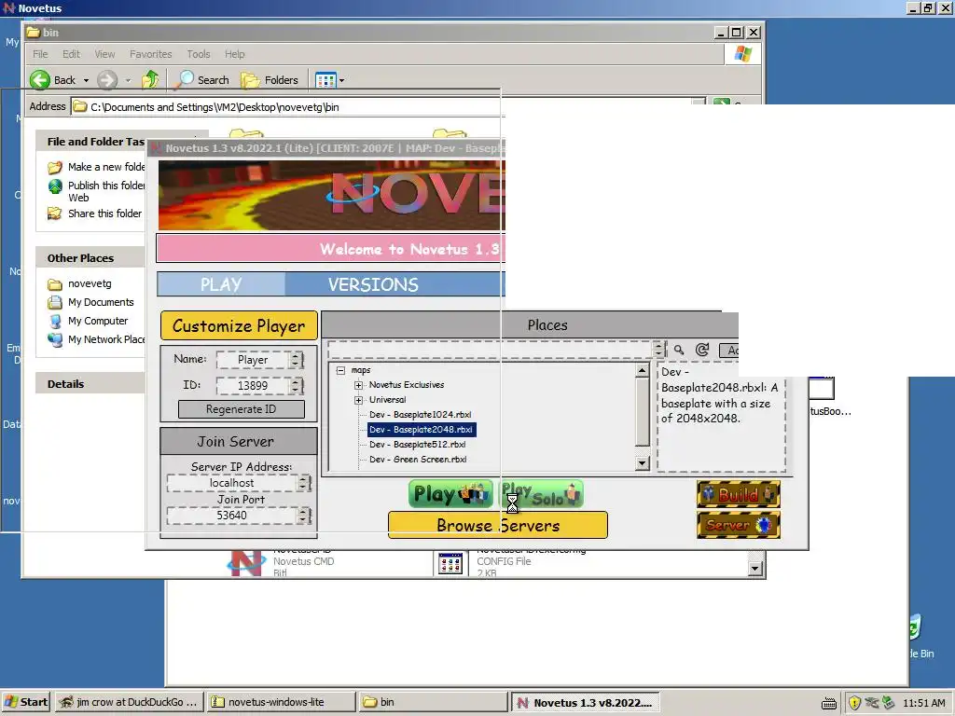Click the Build studio button
This screenshot has height=716, width=955.
739,494
